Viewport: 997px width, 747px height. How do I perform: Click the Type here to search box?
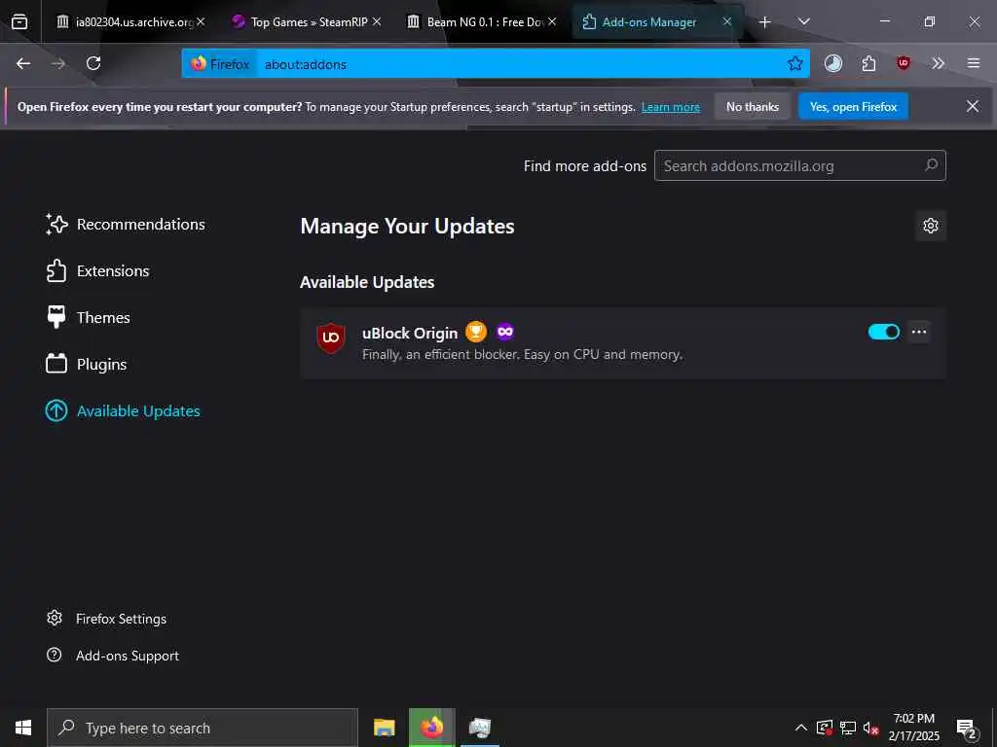pos(203,728)
